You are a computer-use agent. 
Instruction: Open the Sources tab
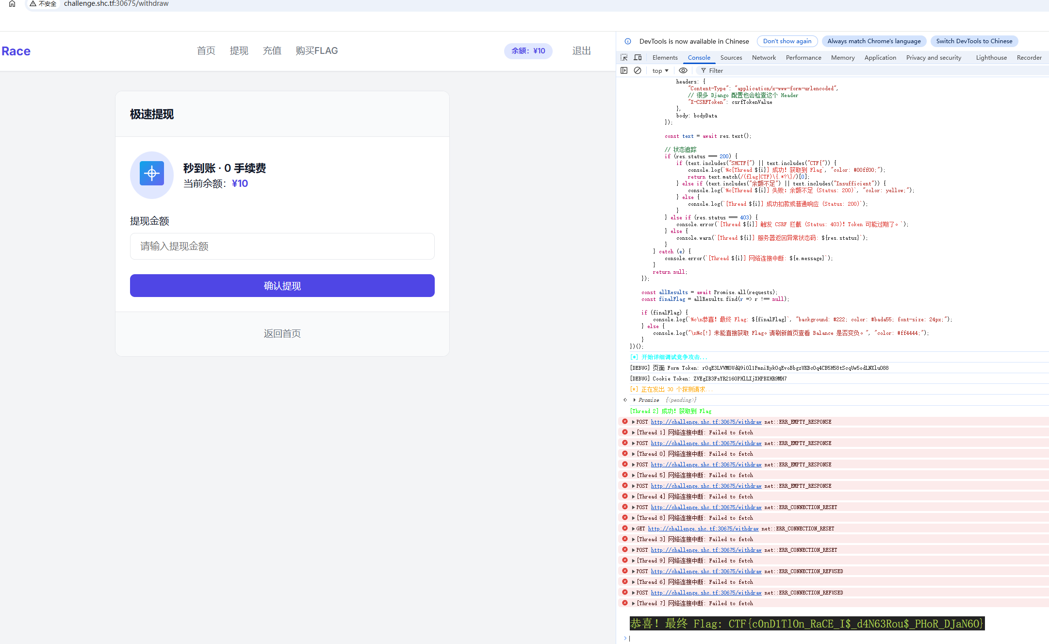[731, 57]
